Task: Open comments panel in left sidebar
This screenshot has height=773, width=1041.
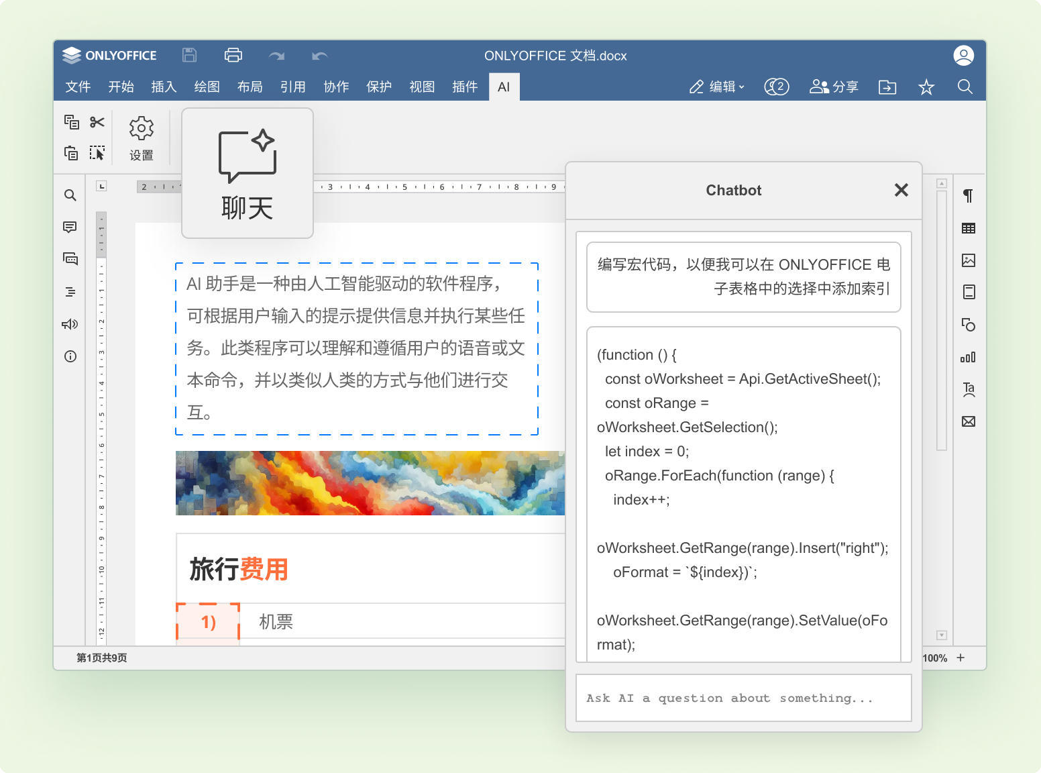Action: coord(70,227)
